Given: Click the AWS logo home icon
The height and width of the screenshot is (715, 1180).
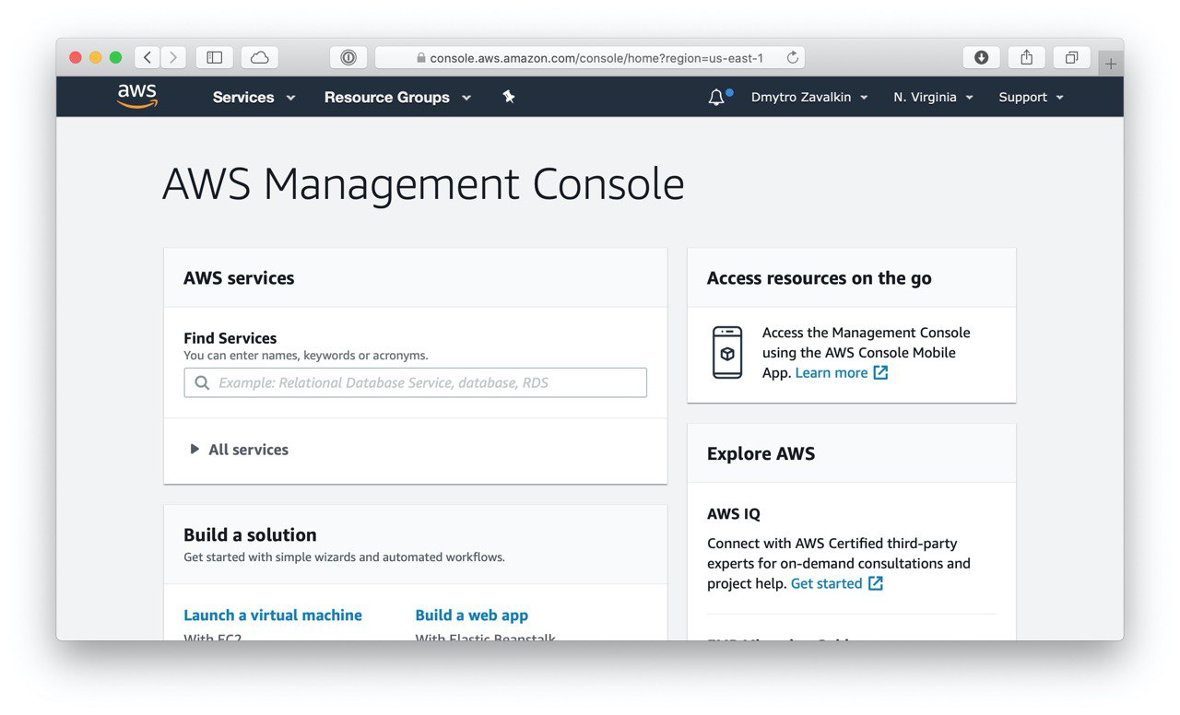Looking at the screenshot, I should pyautogui.click(x=137, y=97).
